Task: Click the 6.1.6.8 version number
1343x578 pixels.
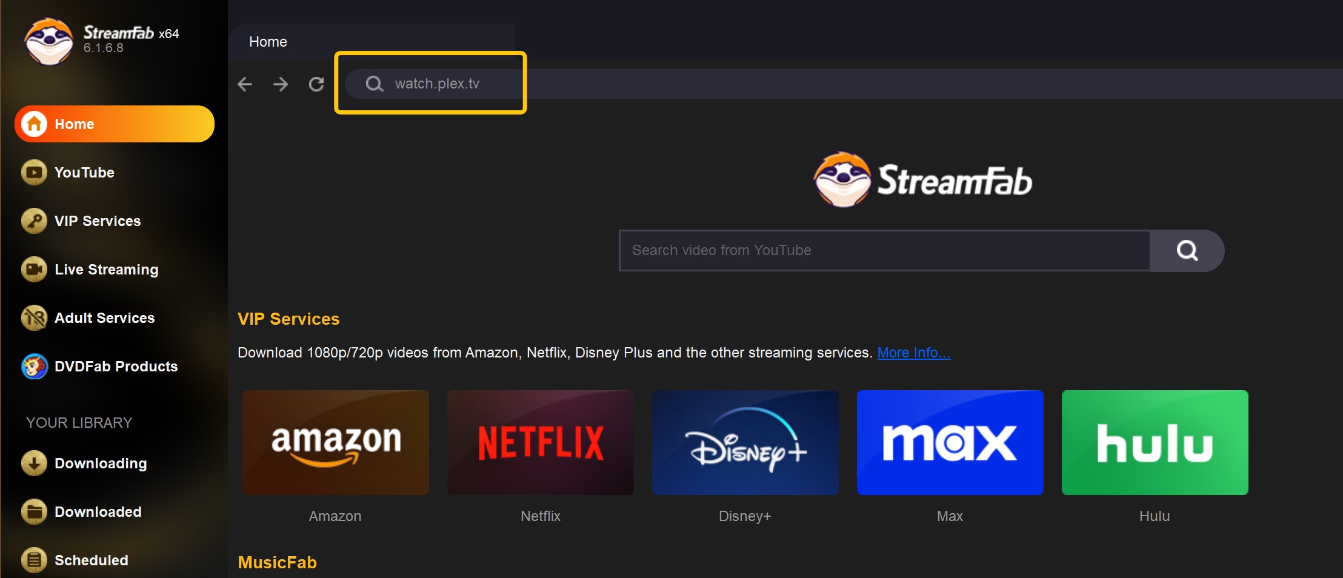Action: click(x=104, y=48)
